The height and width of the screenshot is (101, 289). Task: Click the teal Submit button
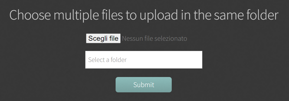[144, 85]
